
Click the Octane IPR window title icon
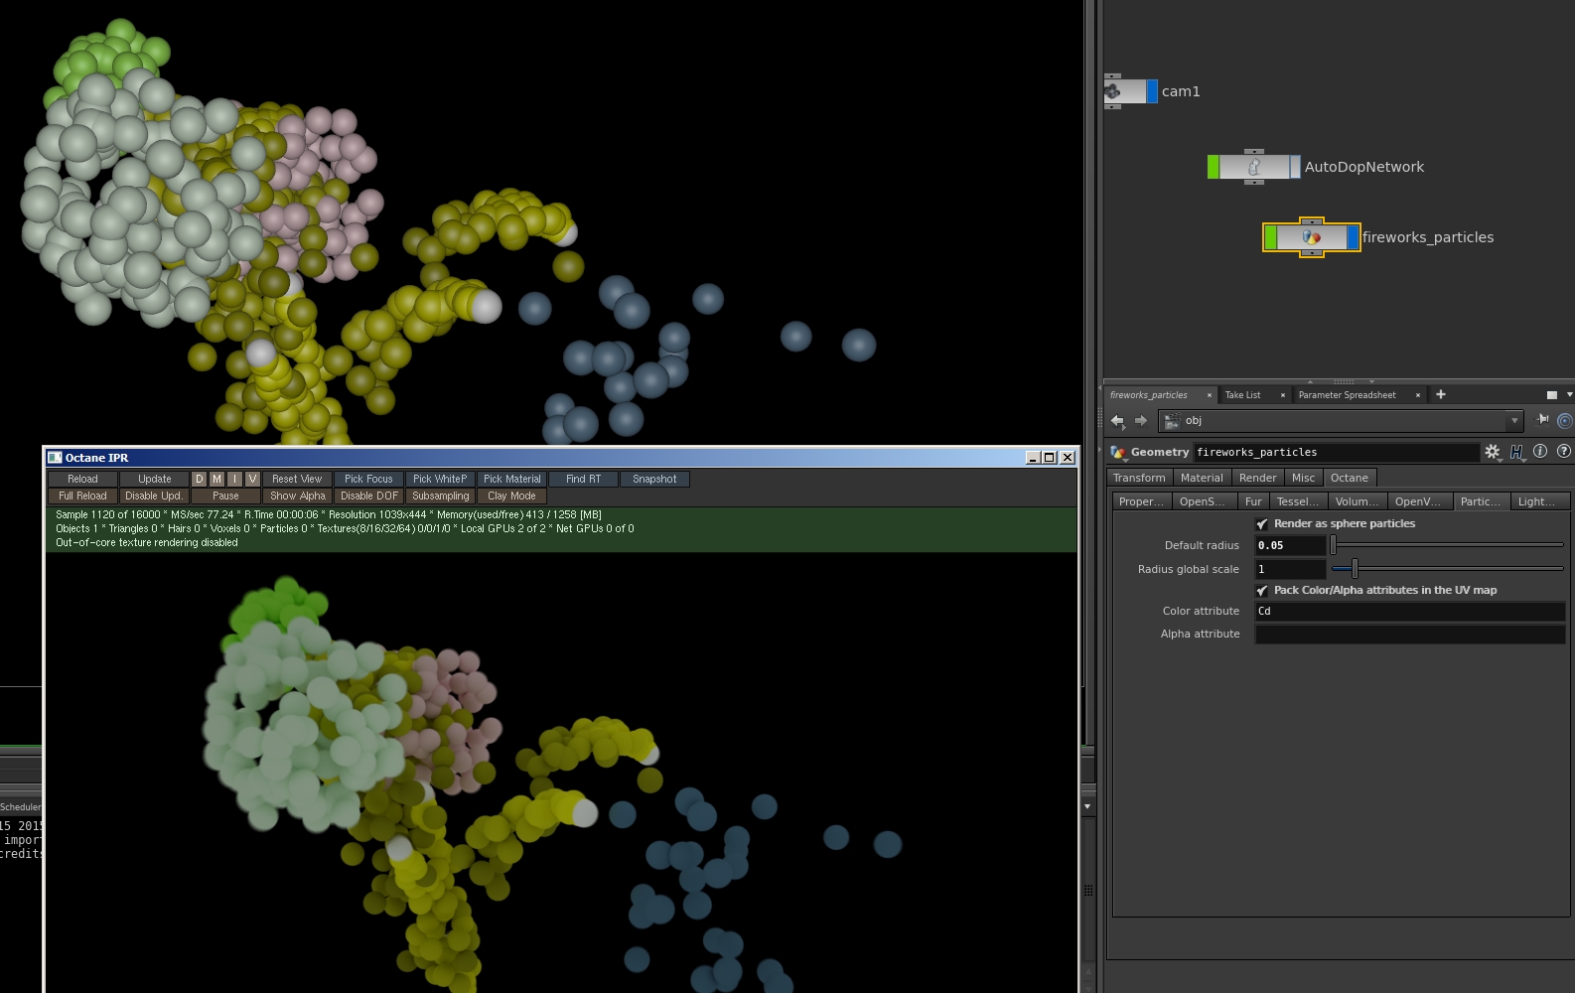pyautogui.click(x=56, y=458)
